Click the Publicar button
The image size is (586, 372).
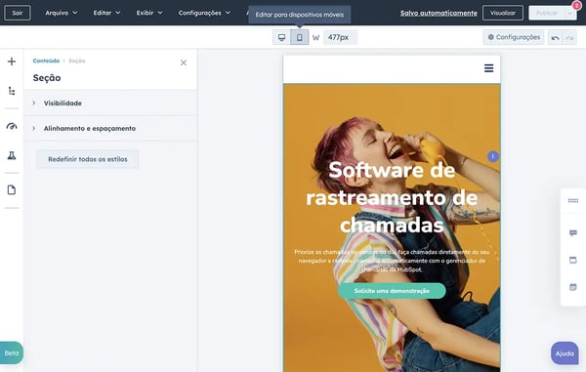pyautogui.click(x=546, y=13)
